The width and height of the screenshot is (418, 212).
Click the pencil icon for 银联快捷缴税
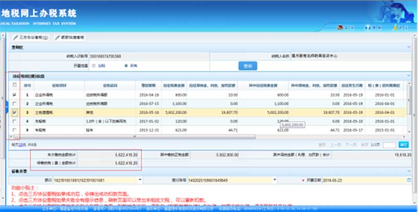click(56, 38)
